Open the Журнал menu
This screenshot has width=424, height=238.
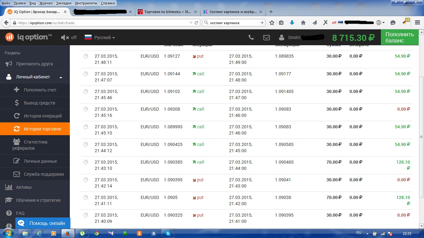[x=46, y=3]
